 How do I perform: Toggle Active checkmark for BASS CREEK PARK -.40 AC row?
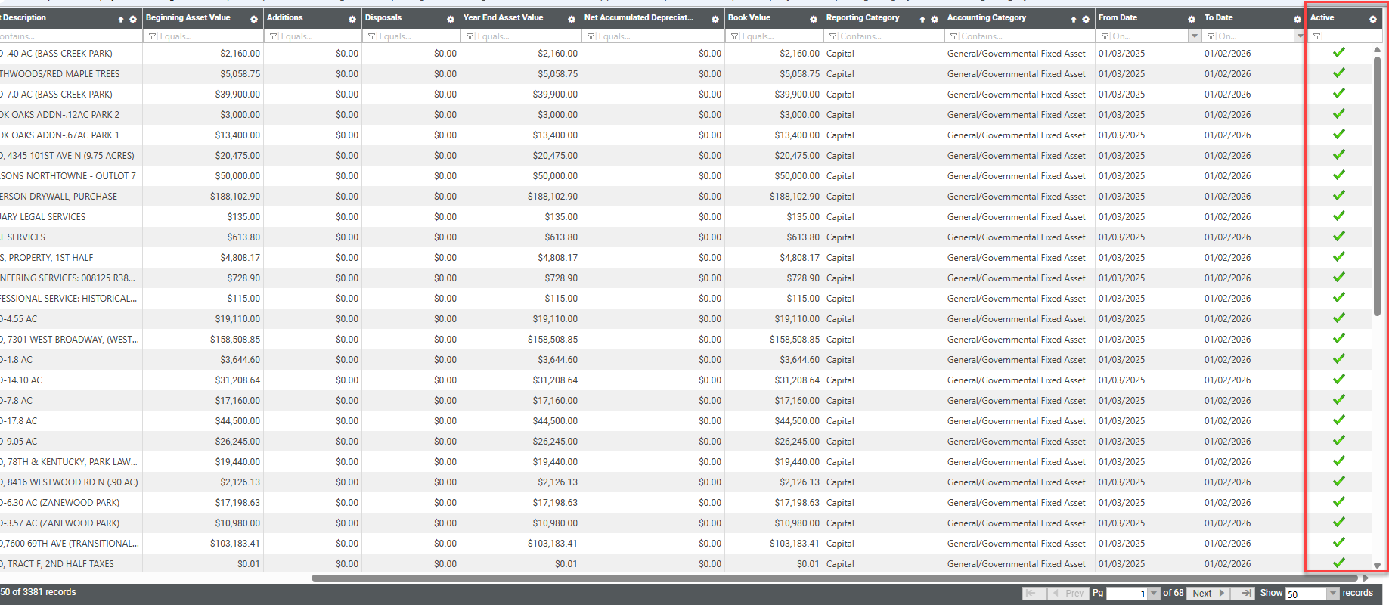point(1338,53)
